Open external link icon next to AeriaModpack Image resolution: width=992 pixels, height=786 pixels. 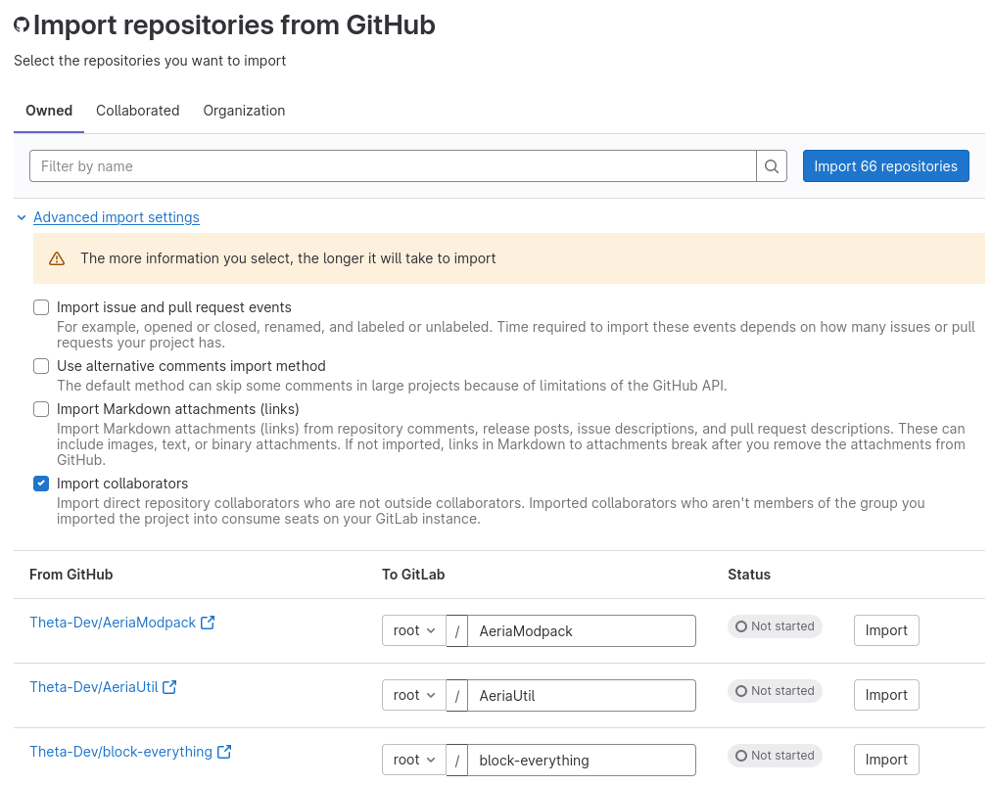pyautogui.click(x=208, y=623)
